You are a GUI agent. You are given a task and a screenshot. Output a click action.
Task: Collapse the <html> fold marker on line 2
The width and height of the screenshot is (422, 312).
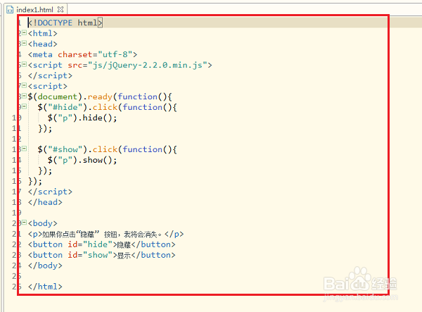pos(24,33)
